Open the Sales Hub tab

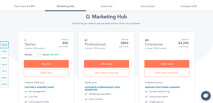coord(106,6)
